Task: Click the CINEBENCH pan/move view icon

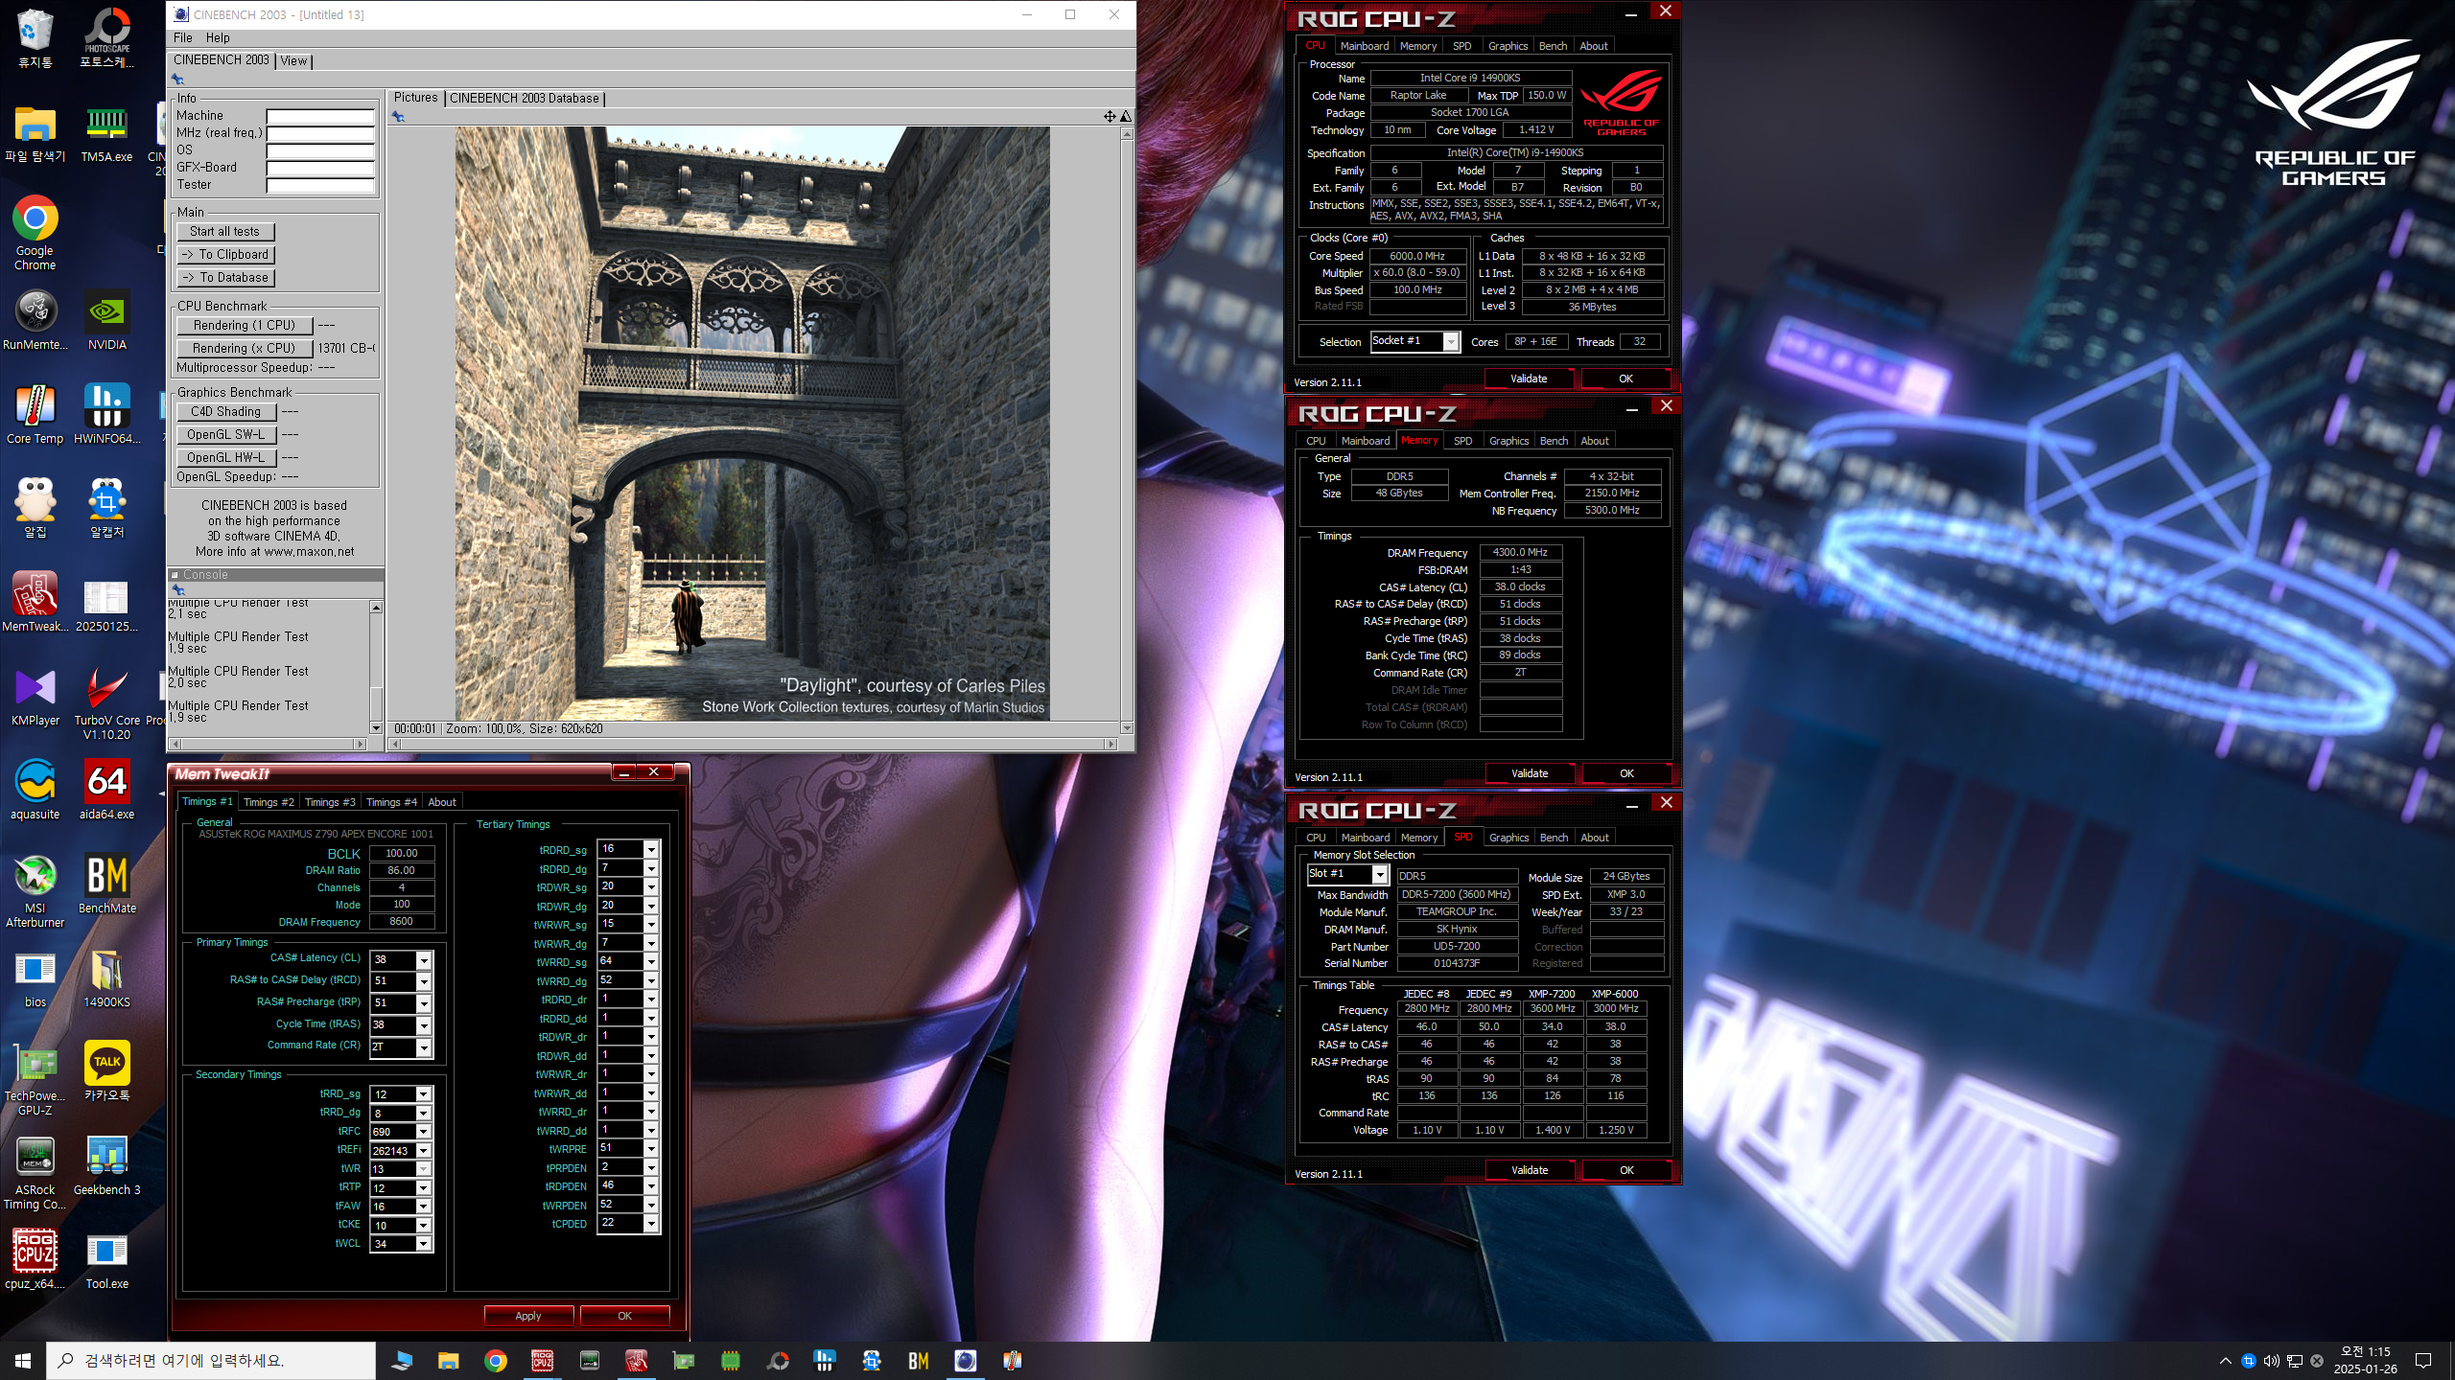Action: 1110,116
